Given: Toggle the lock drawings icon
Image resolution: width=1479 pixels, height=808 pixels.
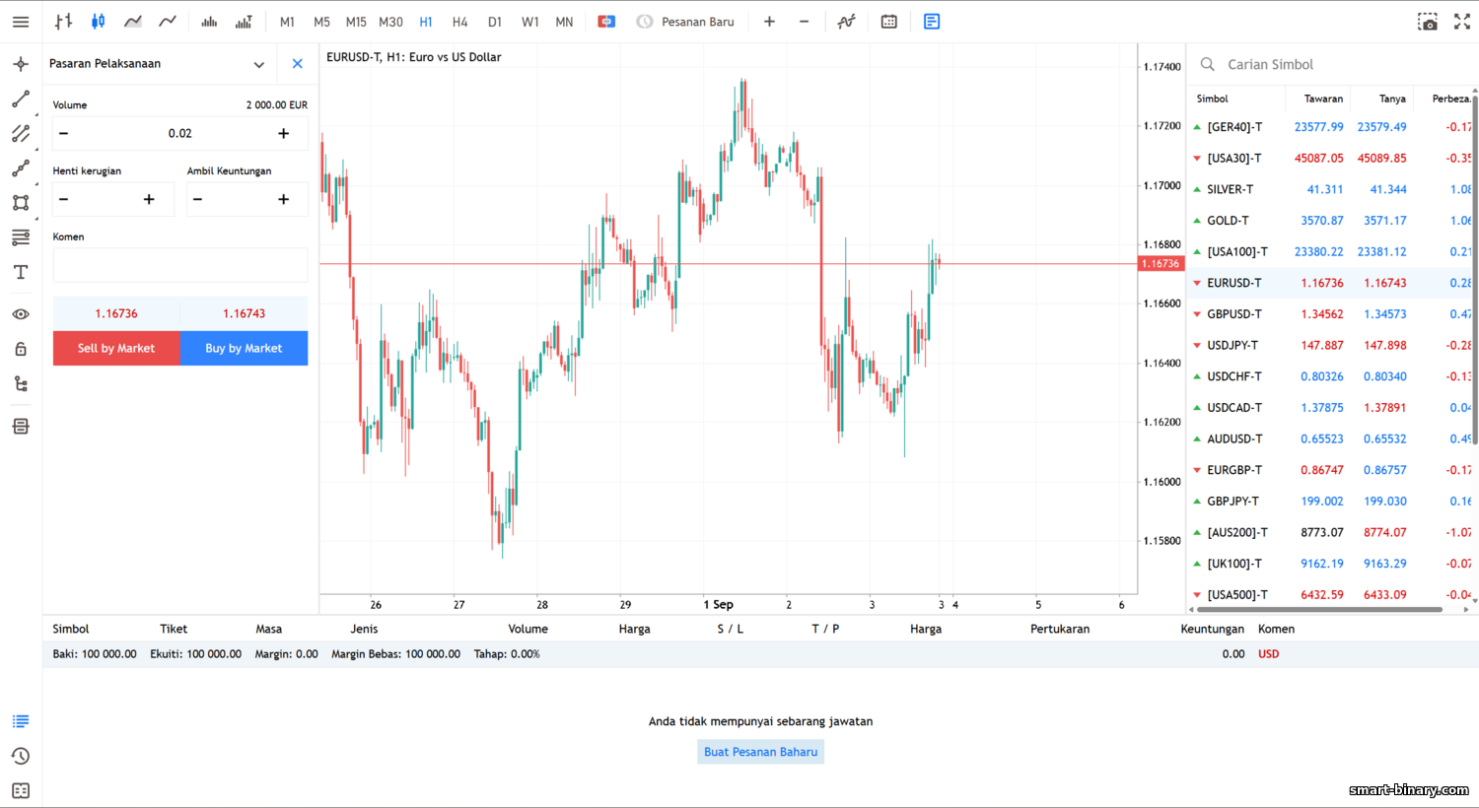Looking at the screenshot, I should (x=21, y=349).
